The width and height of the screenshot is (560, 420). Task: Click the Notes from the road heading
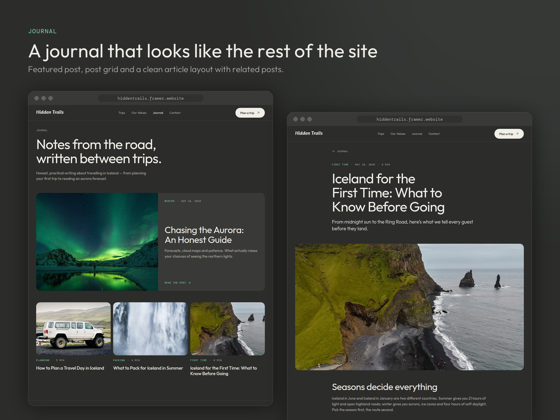tap(99, 152)
